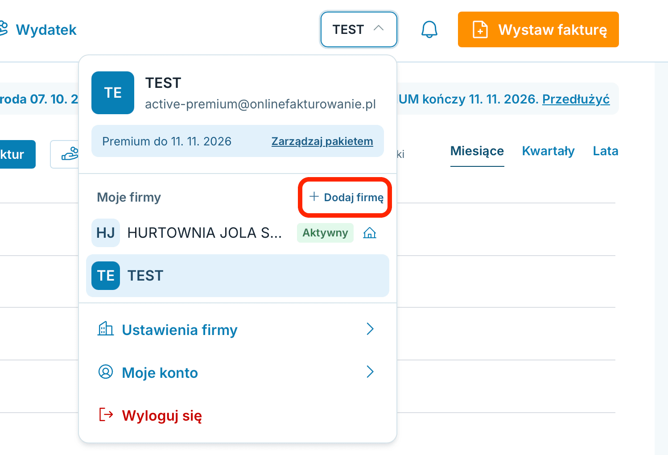Open the Zarządzaj pakietem link
The height and width of the screenshot is (455, 668).
tap(322, 141)
